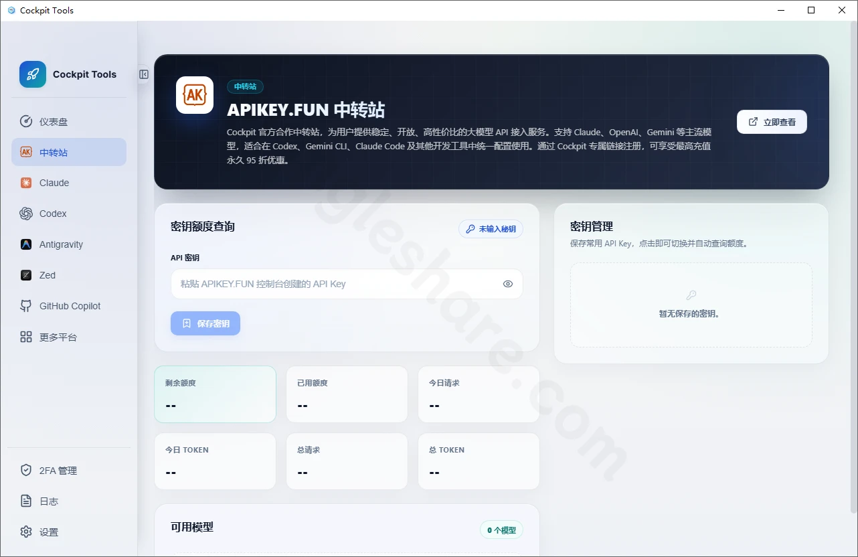The image size is (858, 557).
Task: Click the 保存密钥 button
Action: [x=205, y=323]
